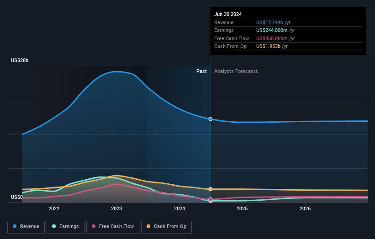Image resolution: width=375 pixels, height=239 pixels.
Task: Click the Revenue label in the tooltip
Action: 224,22
